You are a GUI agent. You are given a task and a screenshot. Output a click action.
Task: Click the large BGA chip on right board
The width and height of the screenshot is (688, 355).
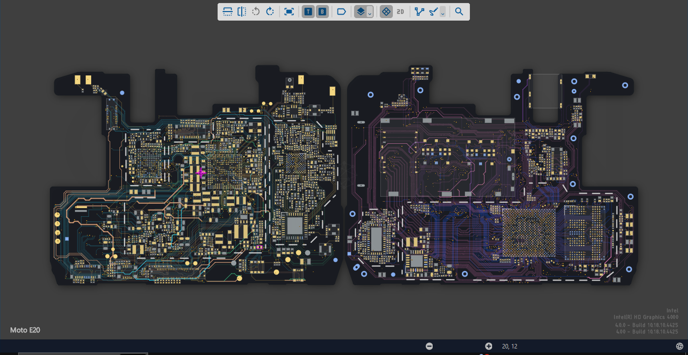pyautogui.click(x=528, y=234)
